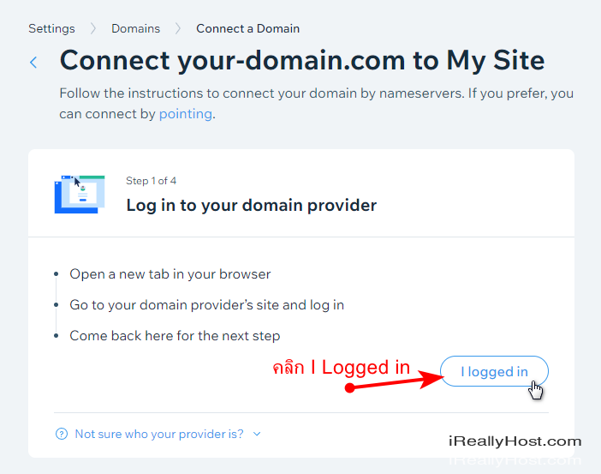Viewport: 601px width, 474px height.
Task: Click the question mark help icon
Action: click(x=62, y=434)
